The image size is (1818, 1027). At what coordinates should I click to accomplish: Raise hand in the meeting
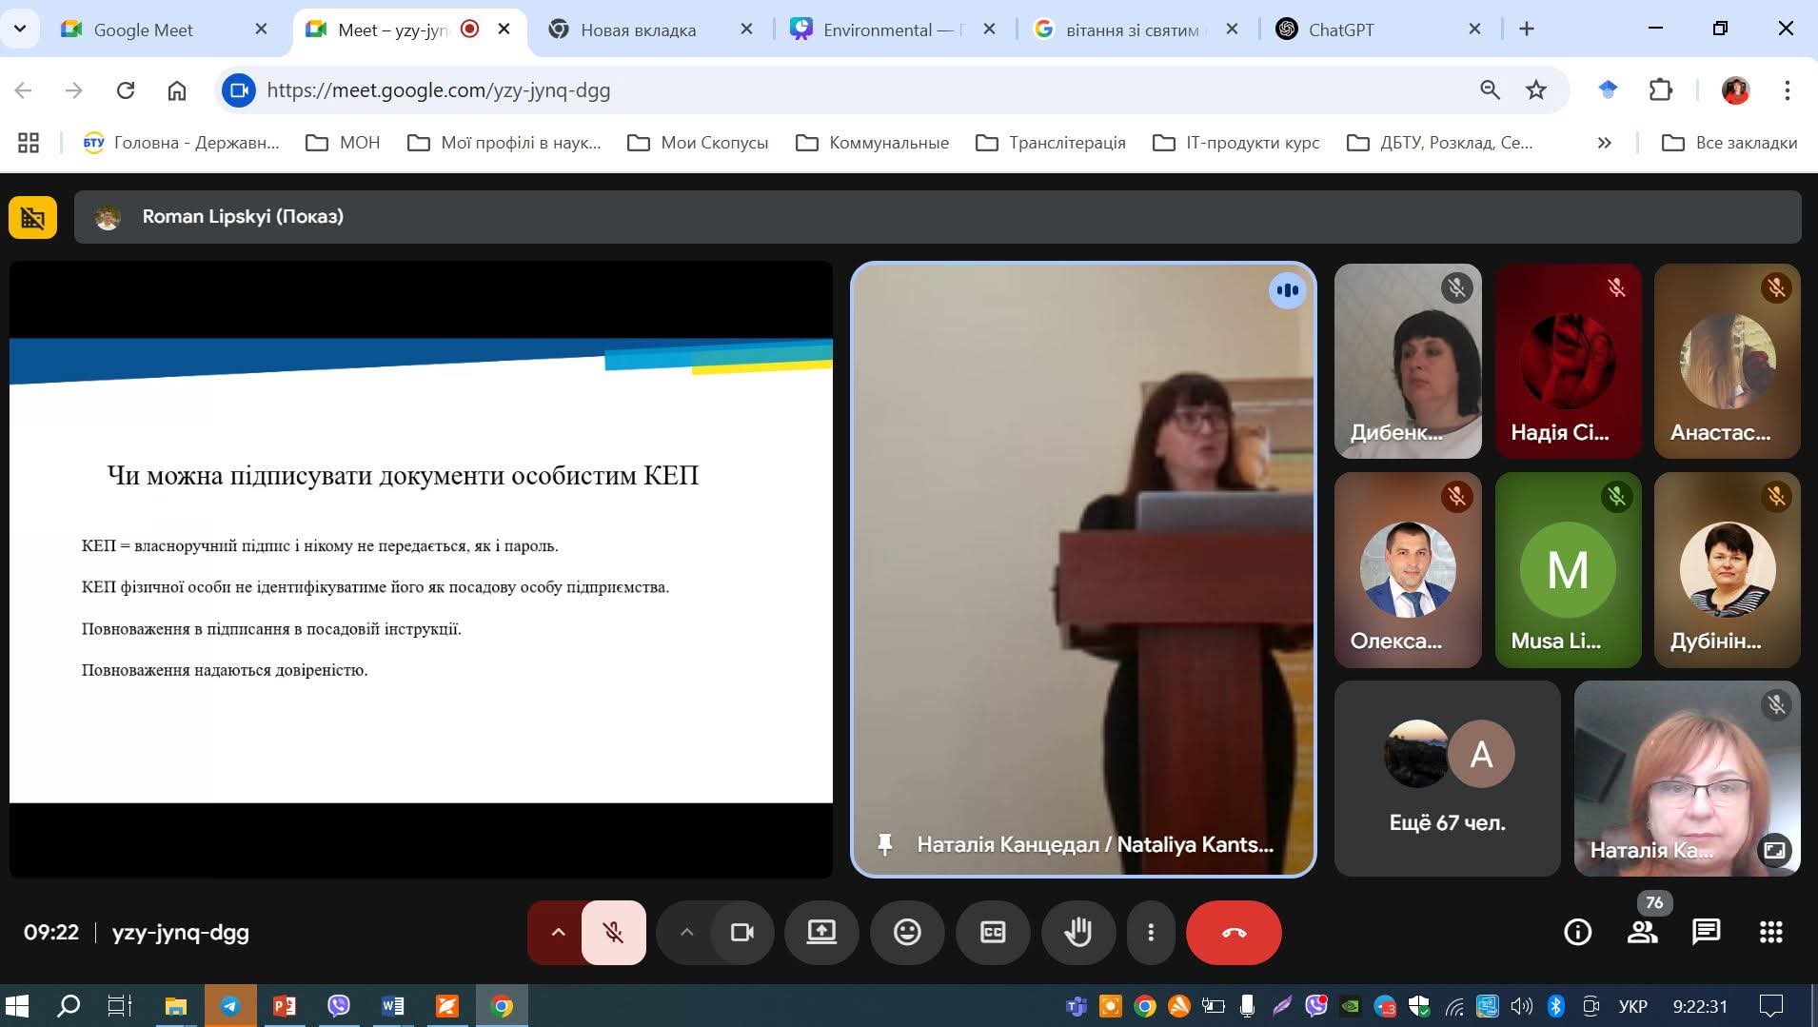[1077, 933]
